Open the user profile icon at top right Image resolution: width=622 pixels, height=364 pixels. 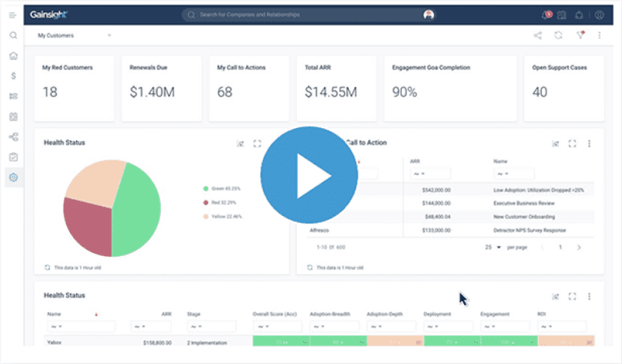(x=599, y=15)
